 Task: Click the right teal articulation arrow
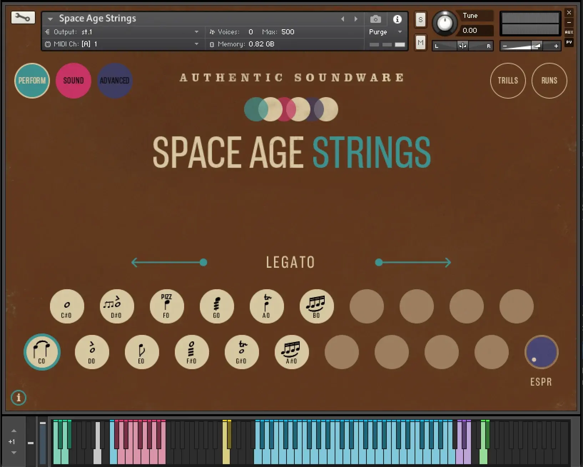(413, 262)
